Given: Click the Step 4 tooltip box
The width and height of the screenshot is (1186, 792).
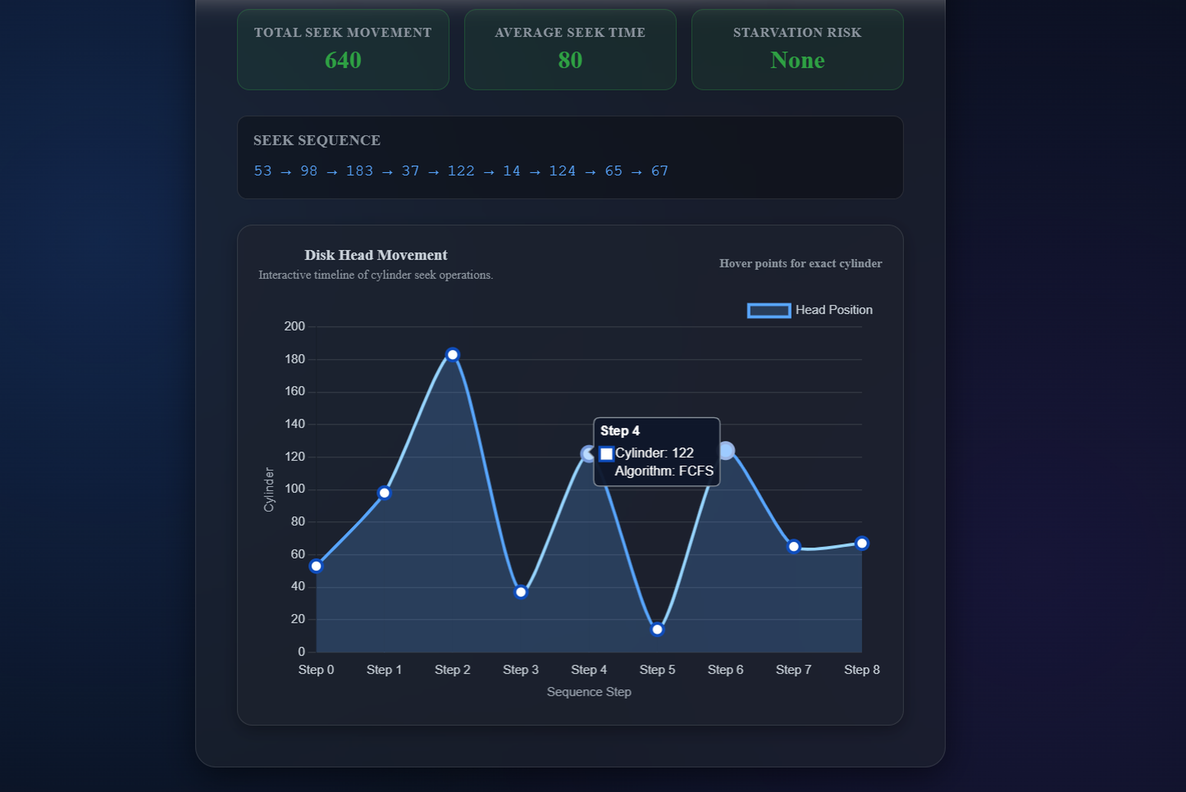Looking at the screenshot, I should tap(656, 451).
